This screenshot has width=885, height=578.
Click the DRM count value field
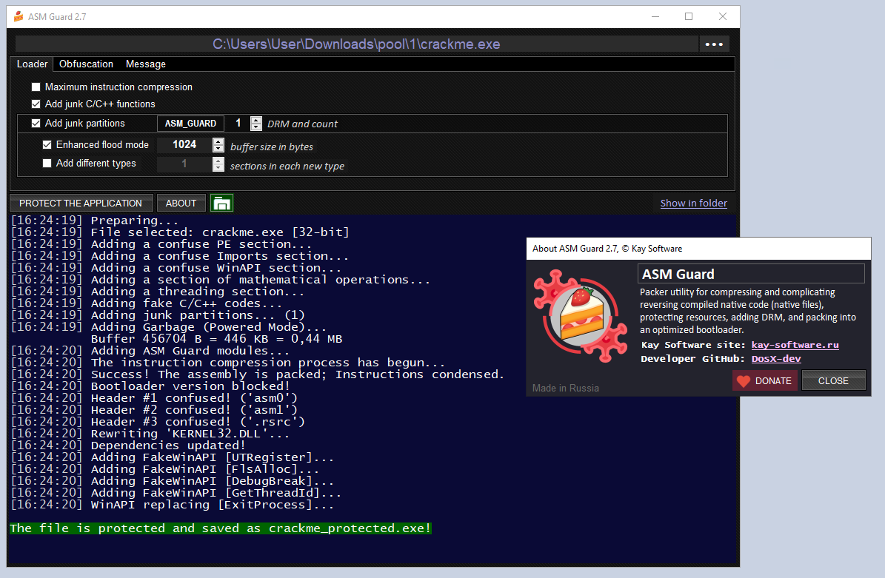click(x=238, y=124)
